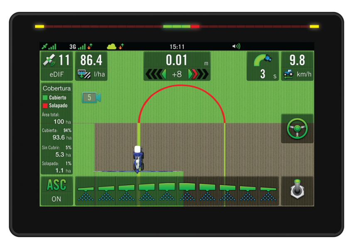
Task: Tap the green Cubierto legend swatch
Action: 45,98
